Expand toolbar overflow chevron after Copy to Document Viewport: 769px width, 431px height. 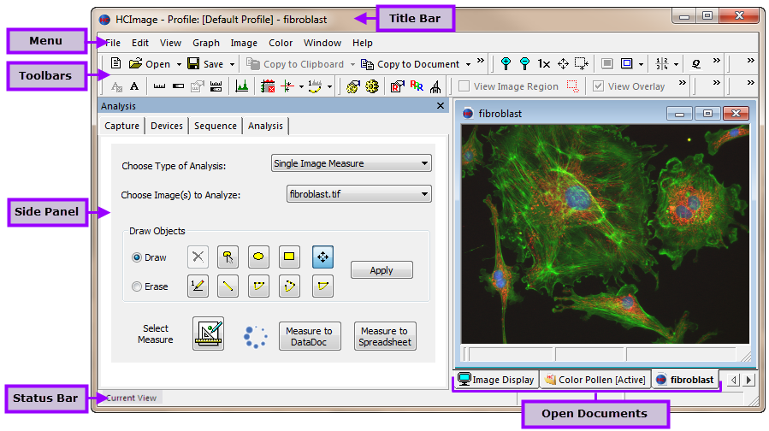point(481,61)
